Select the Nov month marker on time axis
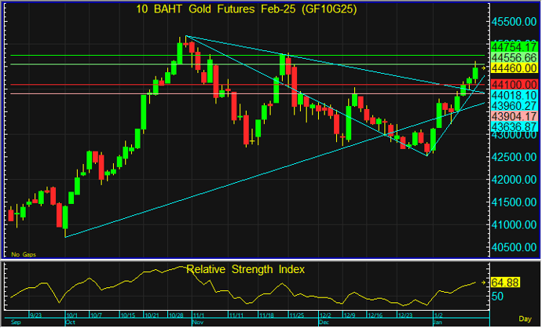Image resolution: width=542 pixels, height=328 pixels. [197, 323]
